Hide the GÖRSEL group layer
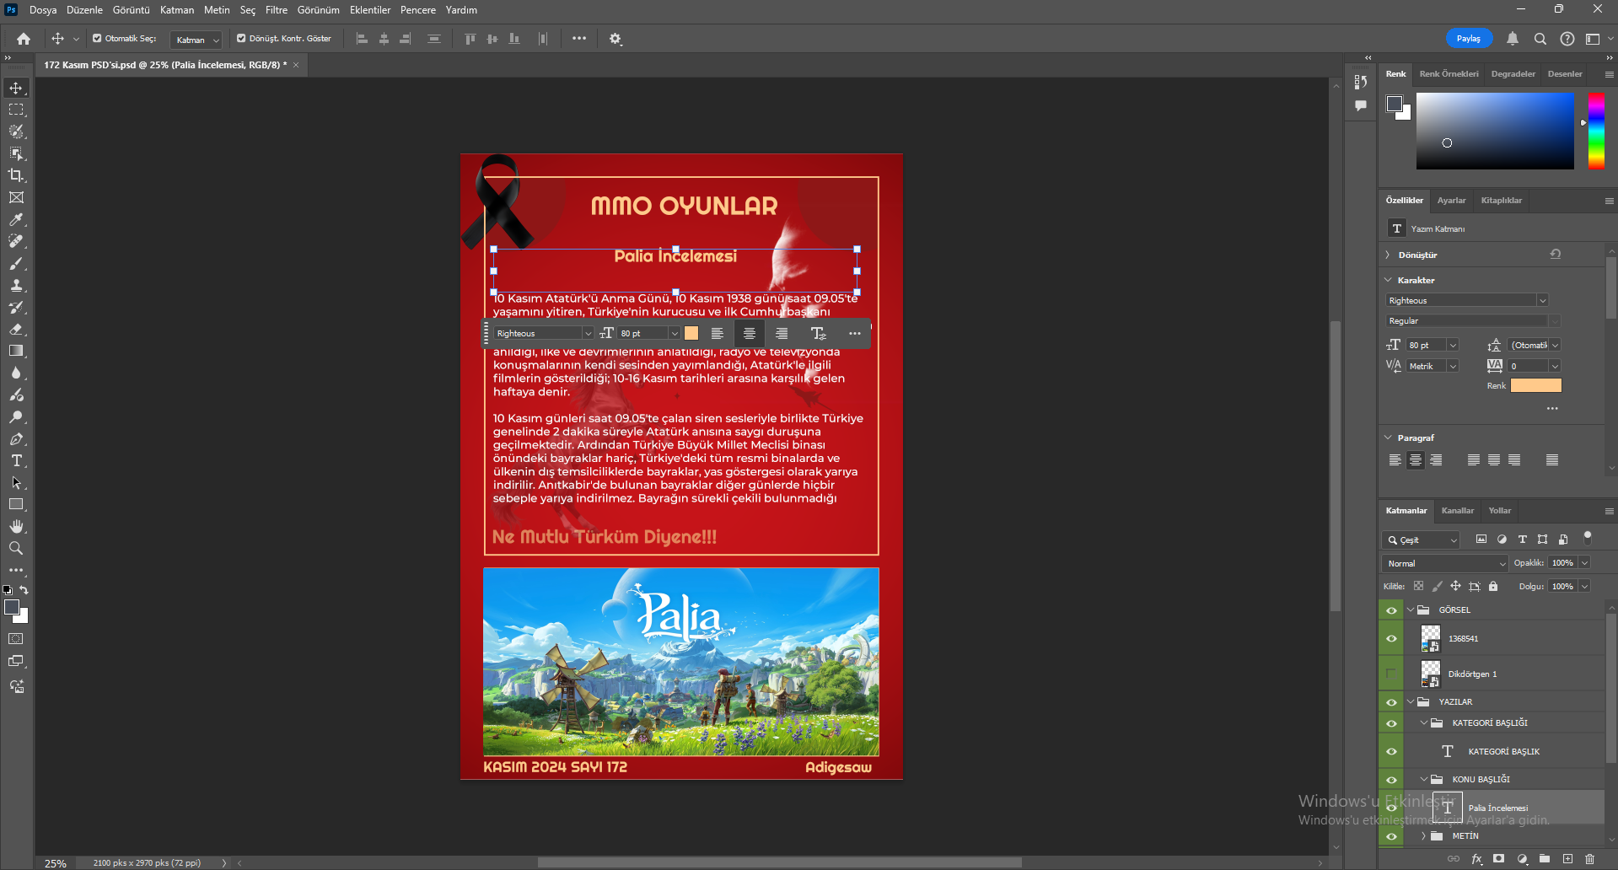Image resolution: width=1618 pixels, height=870 pixels. point(1391,610)
